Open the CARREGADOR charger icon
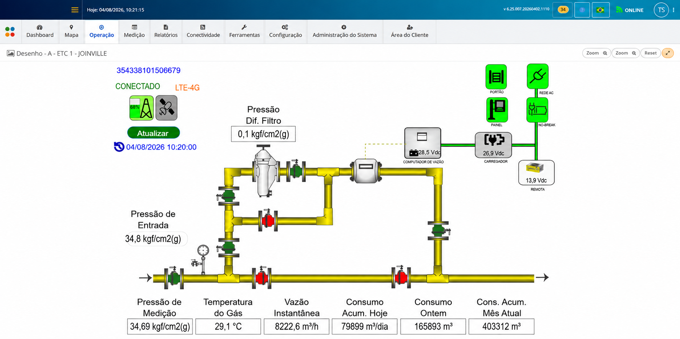The width and height of the screenshot is (680, 339). pos(493,145)
